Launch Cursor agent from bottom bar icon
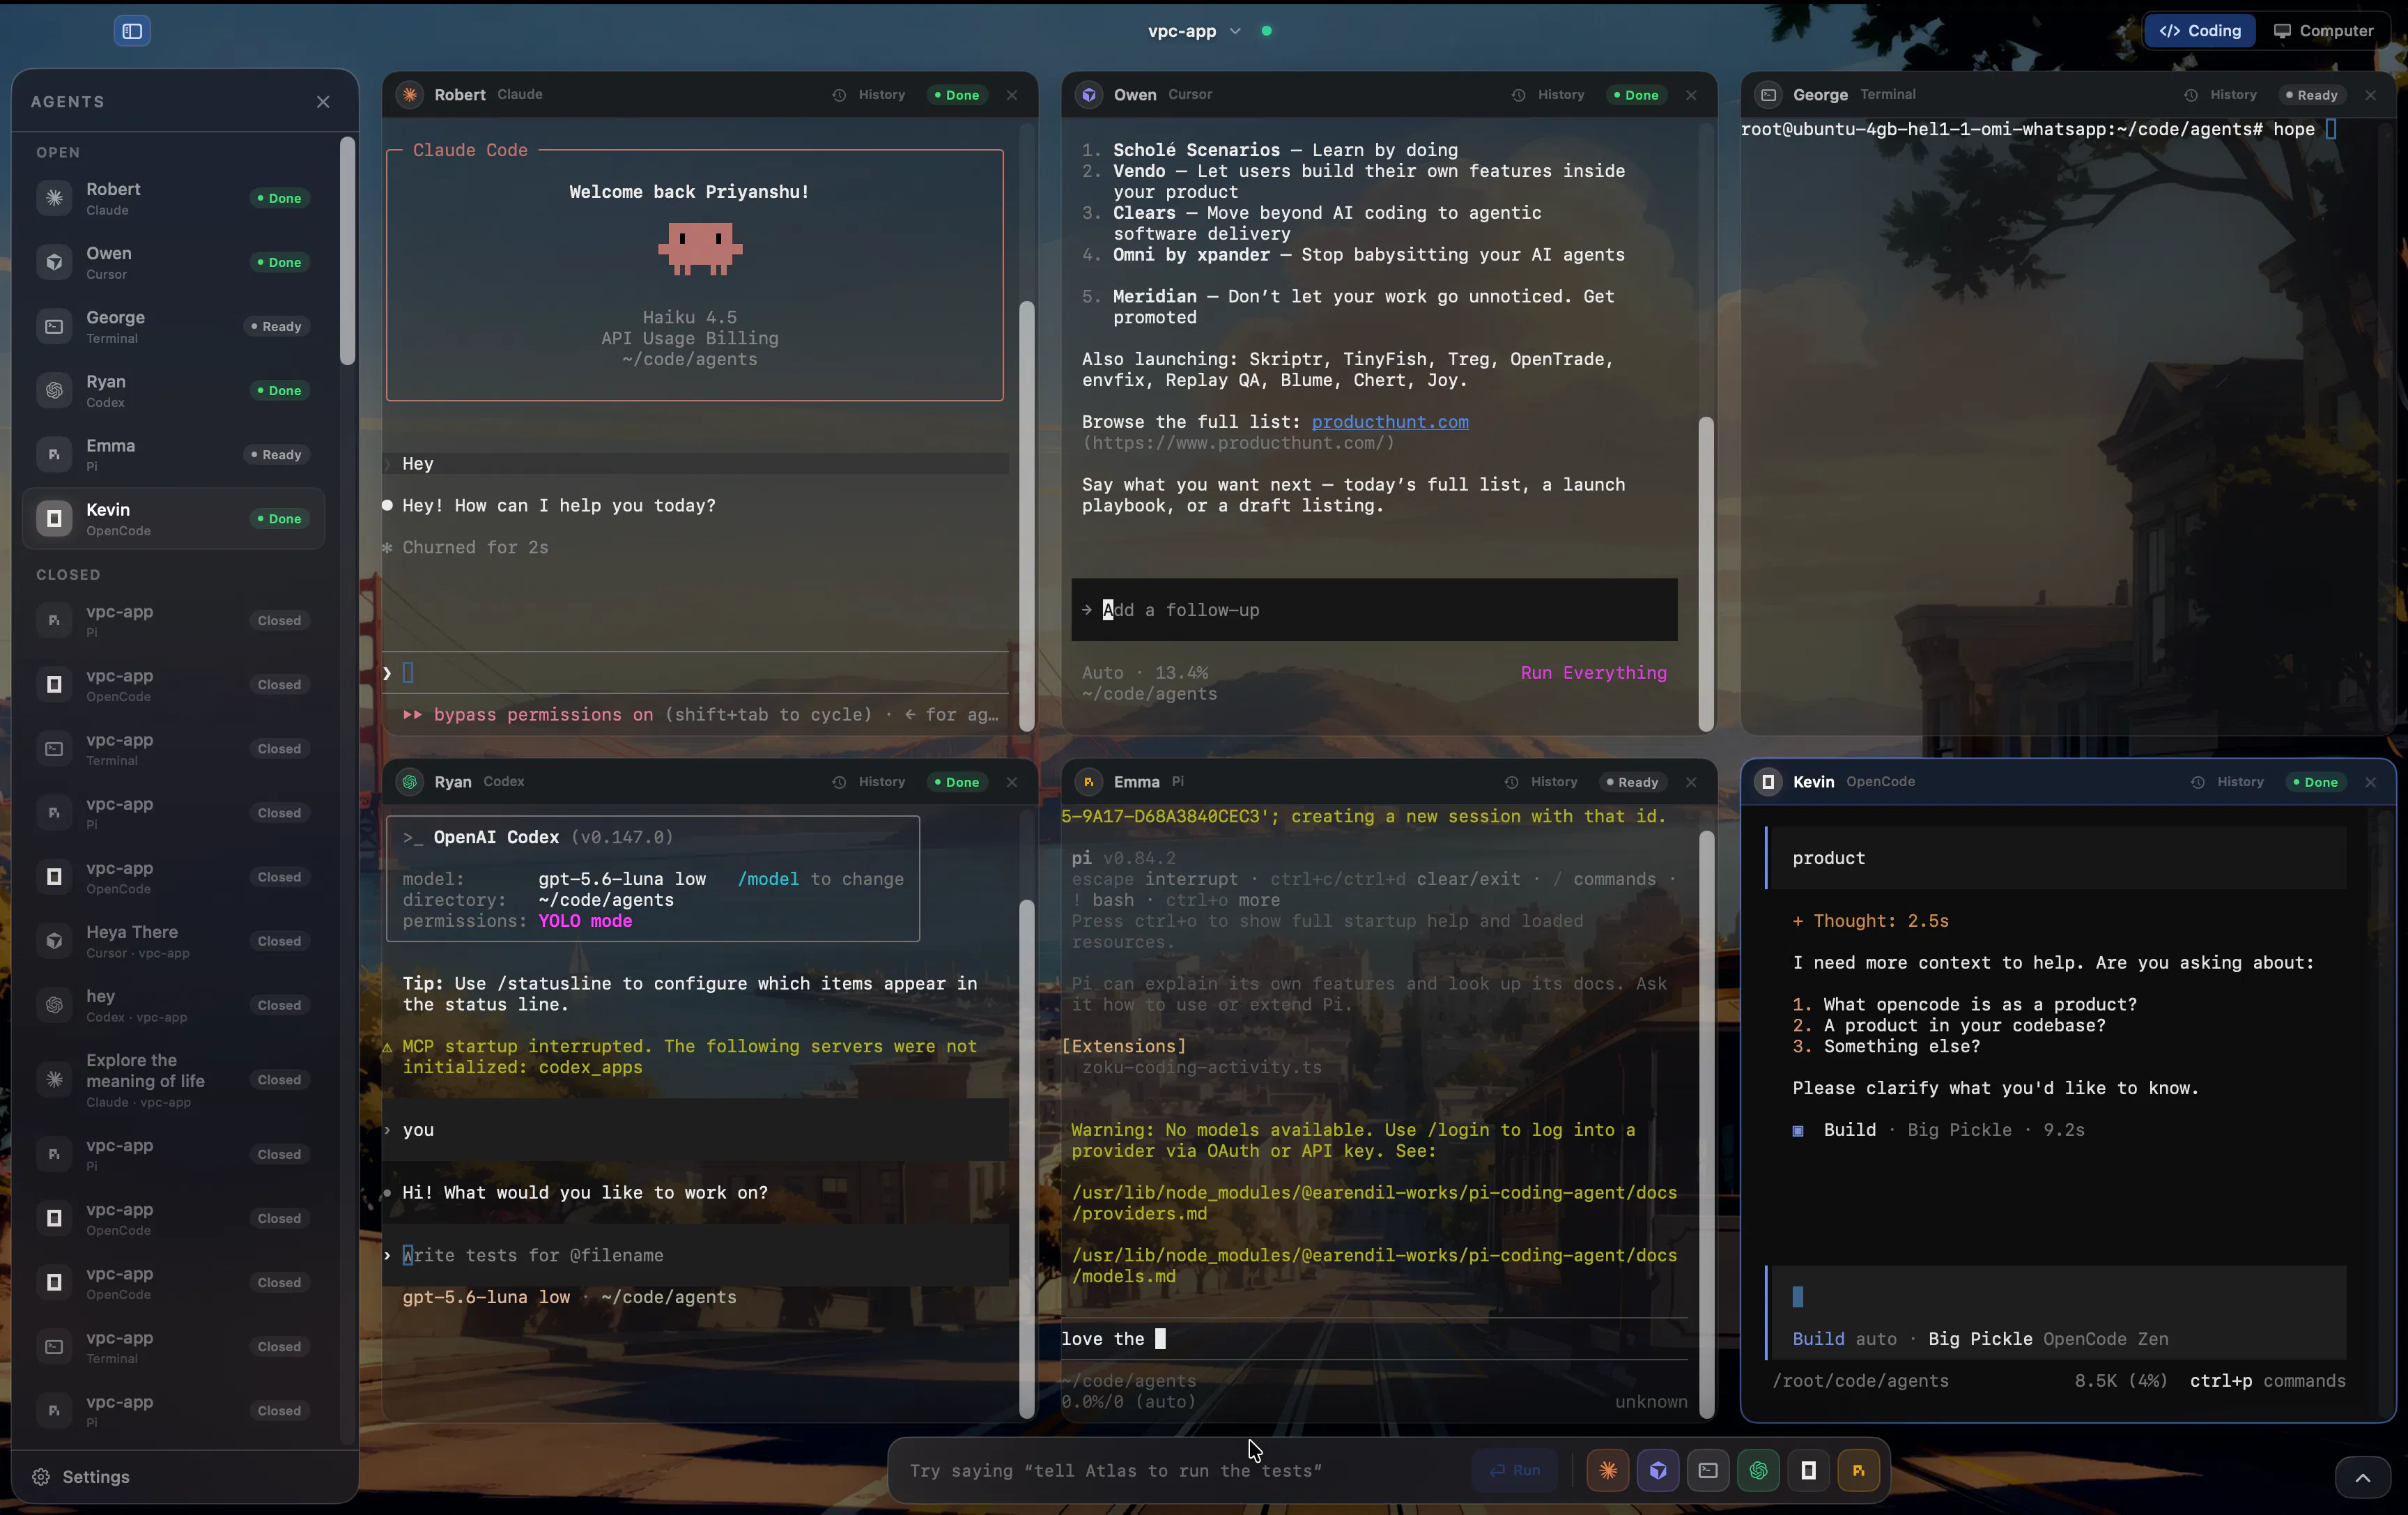2408x1515 pixels. 1658,1471
